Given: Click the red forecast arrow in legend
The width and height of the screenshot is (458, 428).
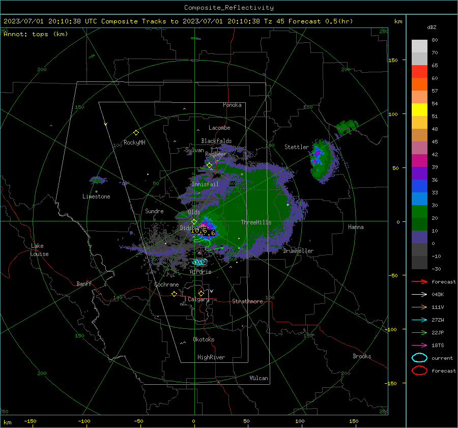Looking at the screenshot, I should (419, 281).
